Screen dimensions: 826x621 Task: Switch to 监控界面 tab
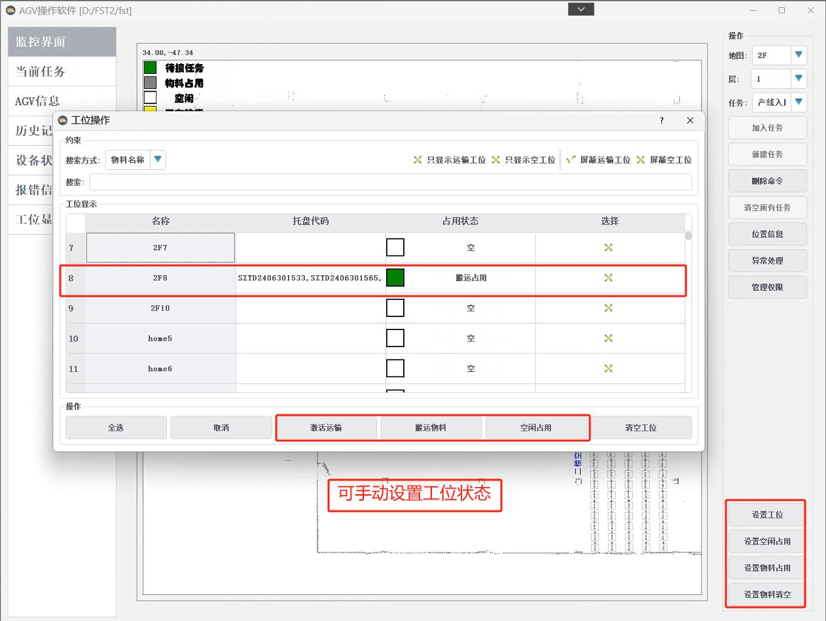62,42
